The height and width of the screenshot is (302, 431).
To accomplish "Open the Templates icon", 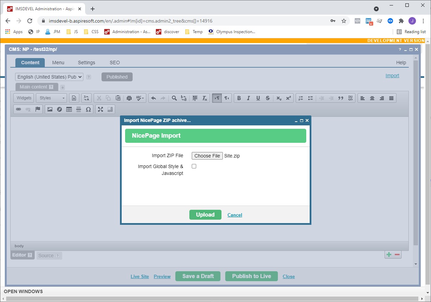I will pos(74,98).
